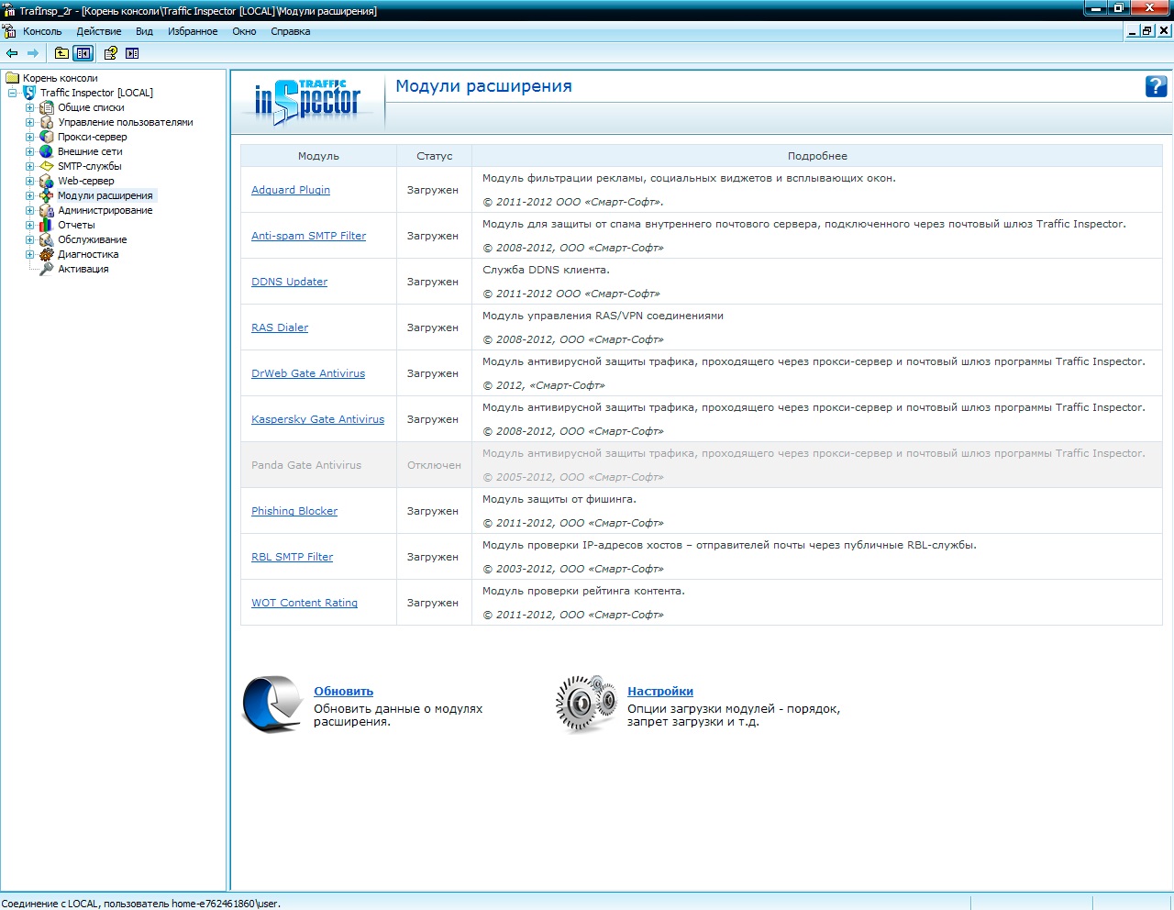
Task: Expand the Прокси-сервер node
Action: pyautogui.click(x=29, y=137)
